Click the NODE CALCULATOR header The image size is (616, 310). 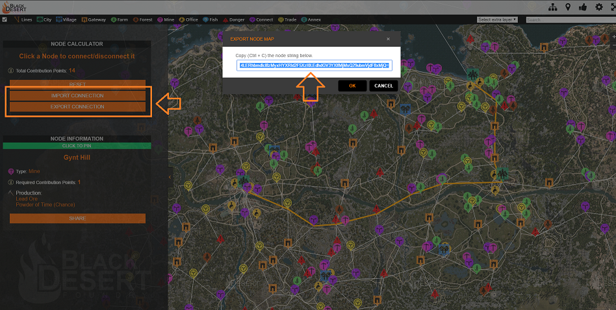coord(77,44)
